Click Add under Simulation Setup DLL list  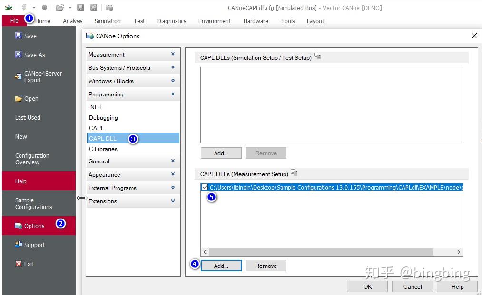[221, 153]
